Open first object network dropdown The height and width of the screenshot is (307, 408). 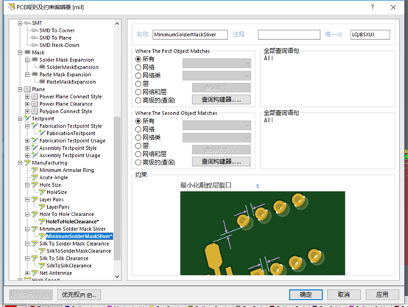click(217, 63)
